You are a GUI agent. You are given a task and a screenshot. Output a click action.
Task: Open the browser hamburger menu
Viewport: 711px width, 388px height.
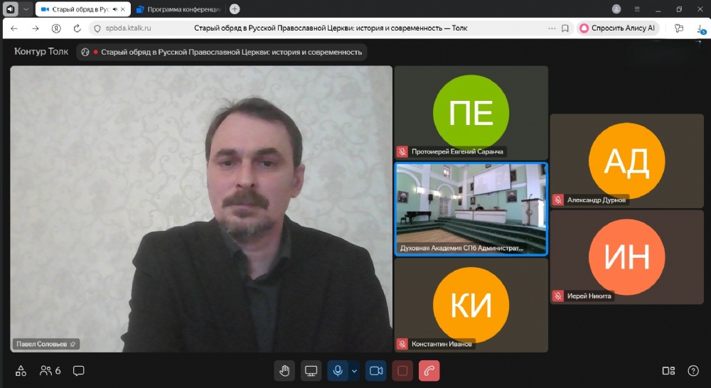[637, 9]
